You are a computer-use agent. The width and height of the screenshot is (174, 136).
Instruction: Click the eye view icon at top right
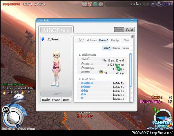159,4
